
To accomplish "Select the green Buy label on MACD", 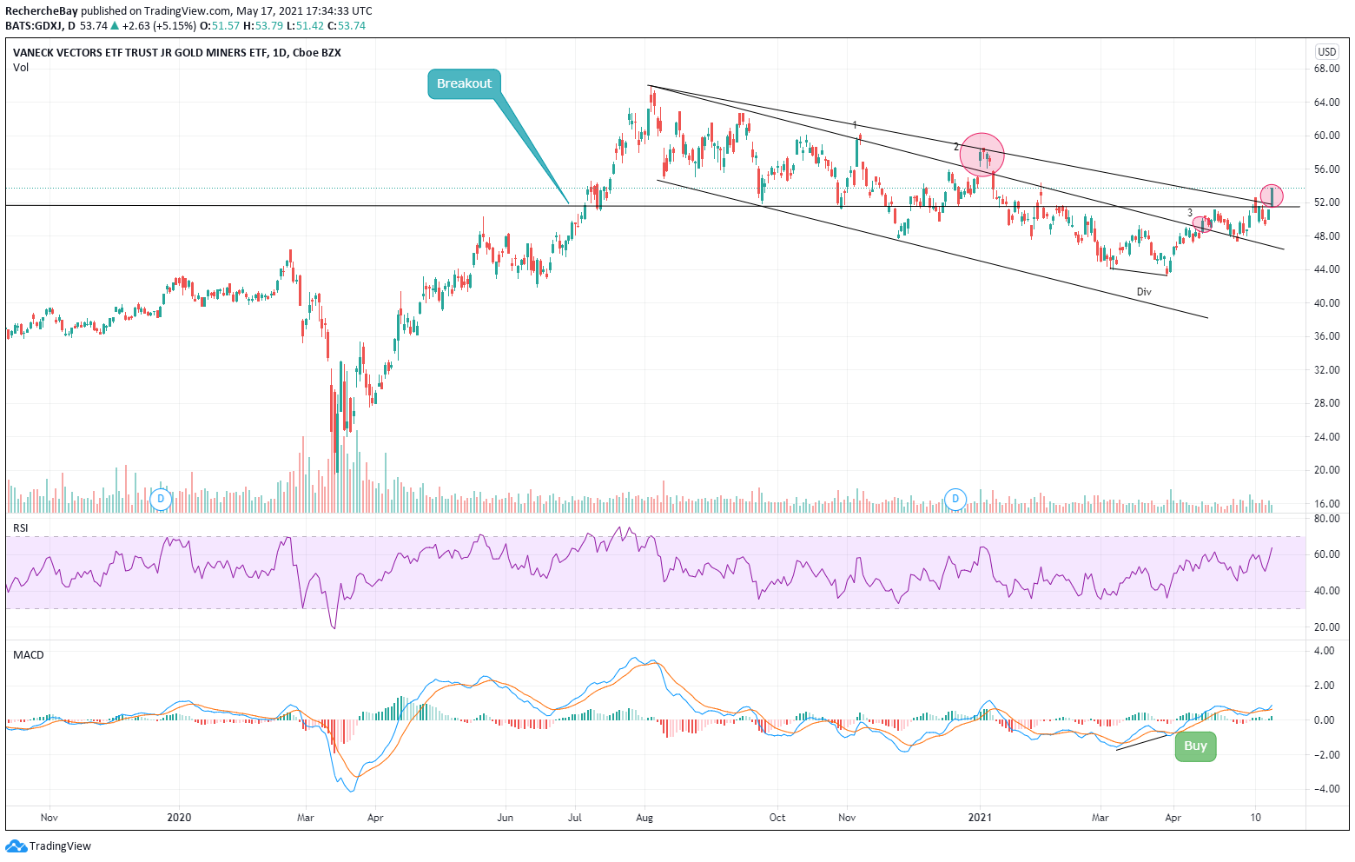I will [x=1195, y=746].
